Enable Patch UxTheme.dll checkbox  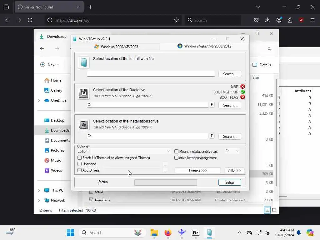[80, 158]
